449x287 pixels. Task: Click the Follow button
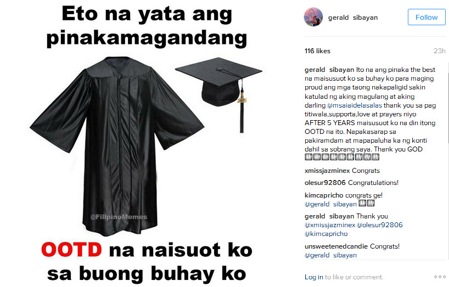[x=426, y=17]
